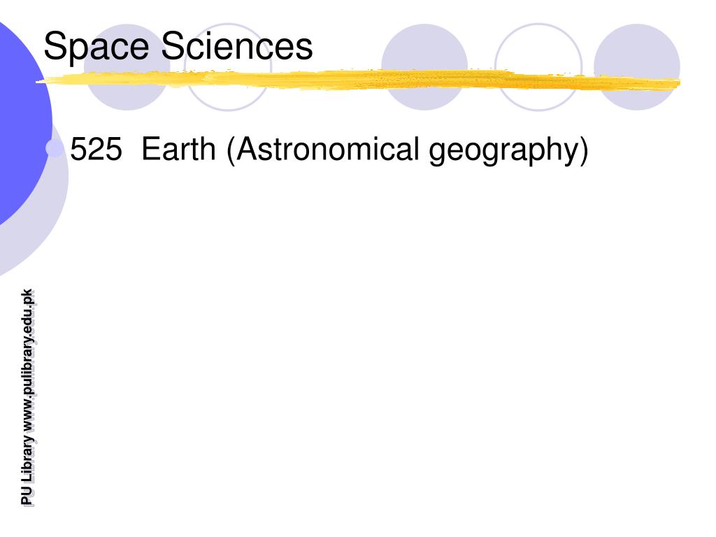Click the word "Space" in the title

[x=96, y=48]
